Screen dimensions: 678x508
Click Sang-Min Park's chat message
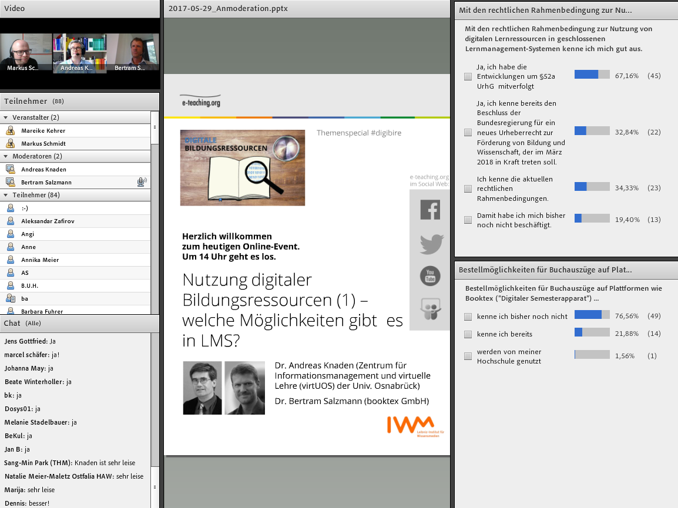(x=69, y=463)
